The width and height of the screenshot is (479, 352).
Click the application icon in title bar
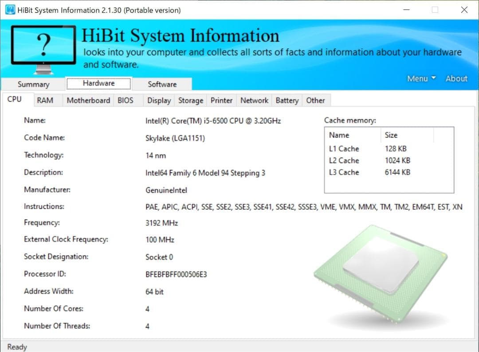9,9
